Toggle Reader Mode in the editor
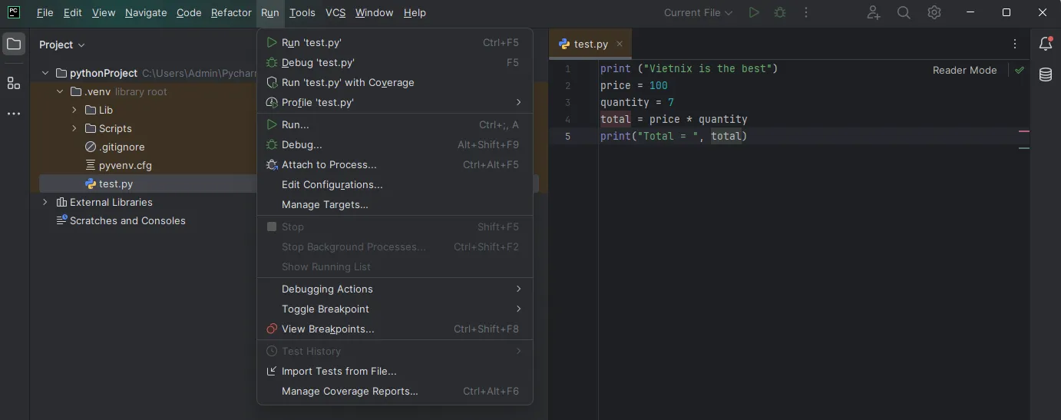Viewport: 1061px width, 420px height. 964,70
